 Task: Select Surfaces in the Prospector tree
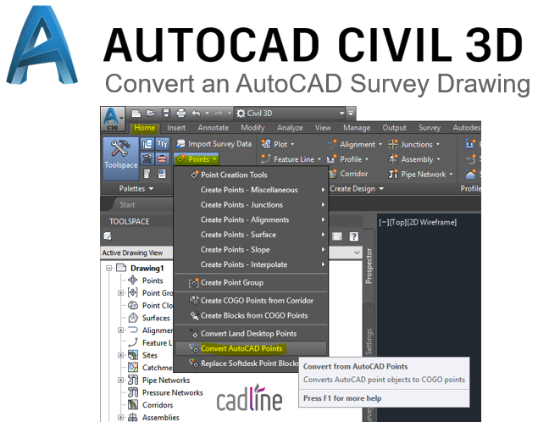point(156,318)
